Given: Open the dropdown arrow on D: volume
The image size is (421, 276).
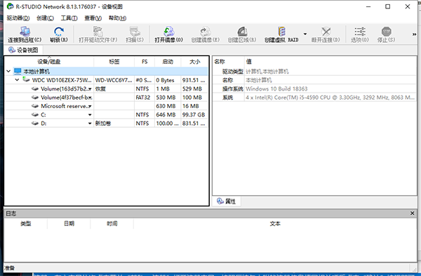Looking at the screenshot, I should 90,124.
